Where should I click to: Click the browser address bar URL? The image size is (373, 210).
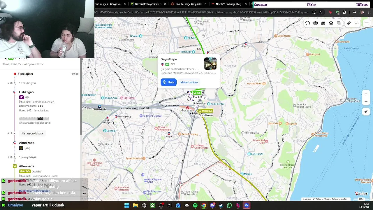(202, 12)
